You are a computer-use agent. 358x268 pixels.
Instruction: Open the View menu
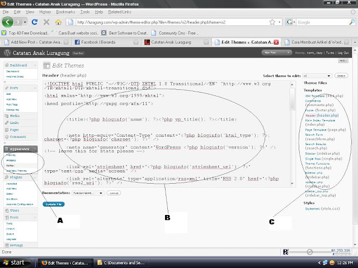click(x=30, y=12)
